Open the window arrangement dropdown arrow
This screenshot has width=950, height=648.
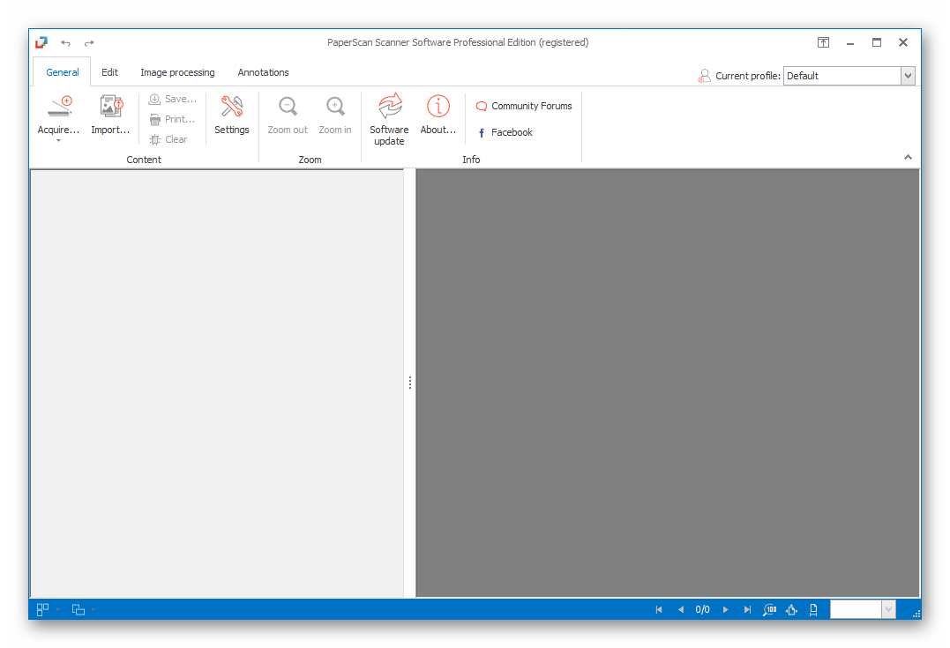coord(93,609)
